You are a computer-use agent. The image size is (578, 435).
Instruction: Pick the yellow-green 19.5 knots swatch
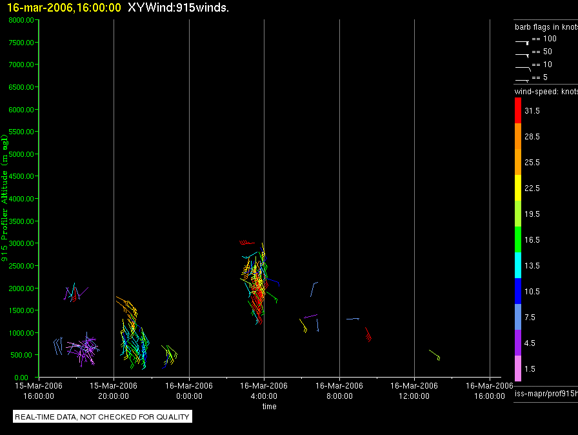click(518, 214)
